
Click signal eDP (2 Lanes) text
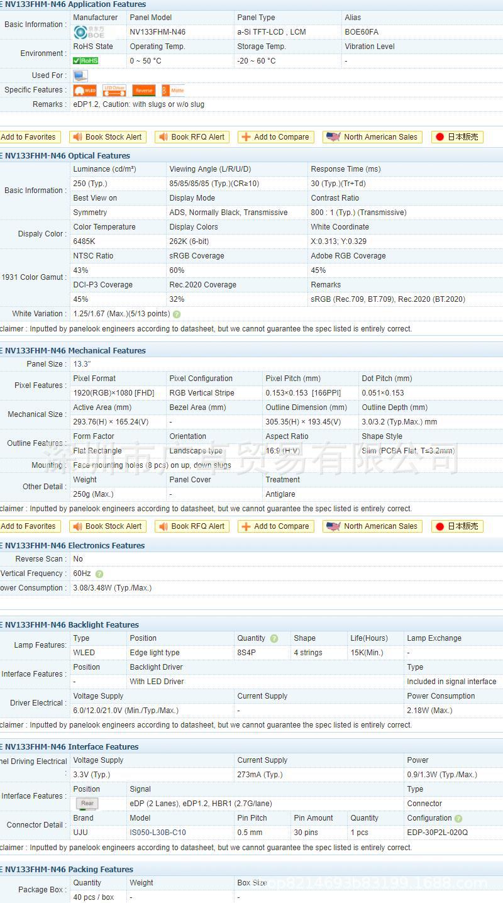point(201,804)
